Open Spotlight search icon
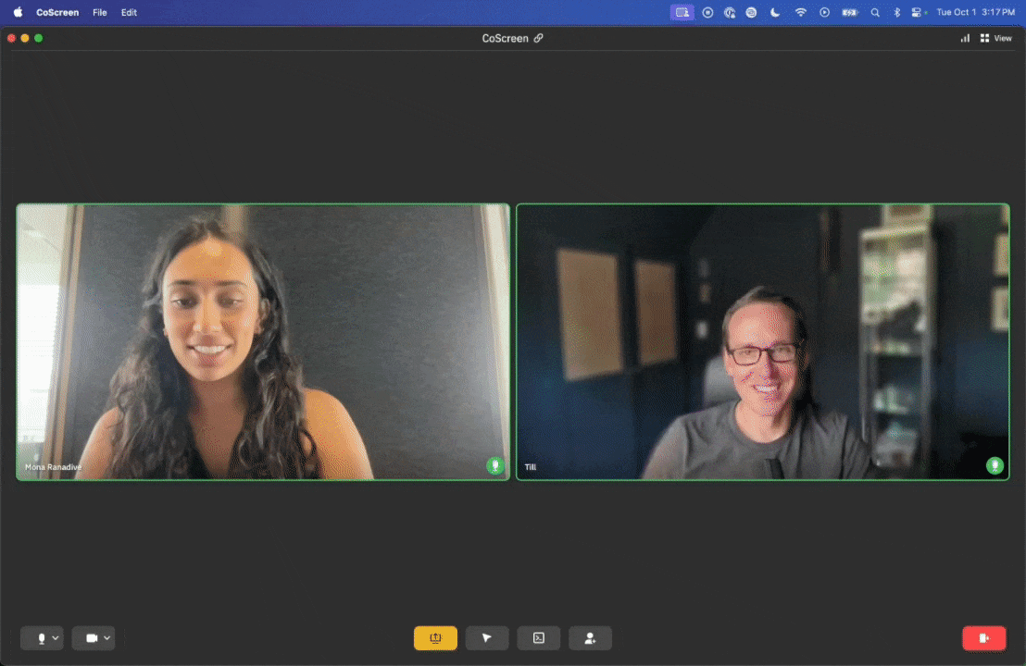Image resolution: width=1026 pixels, height=666 pixels. tap(875, 12)
